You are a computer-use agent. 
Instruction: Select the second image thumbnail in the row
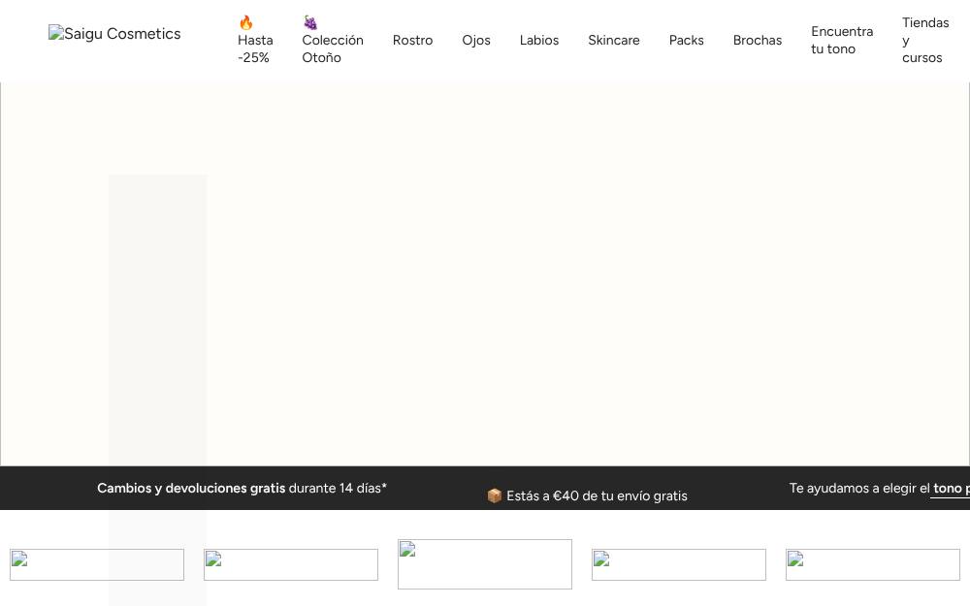[291, 564]
